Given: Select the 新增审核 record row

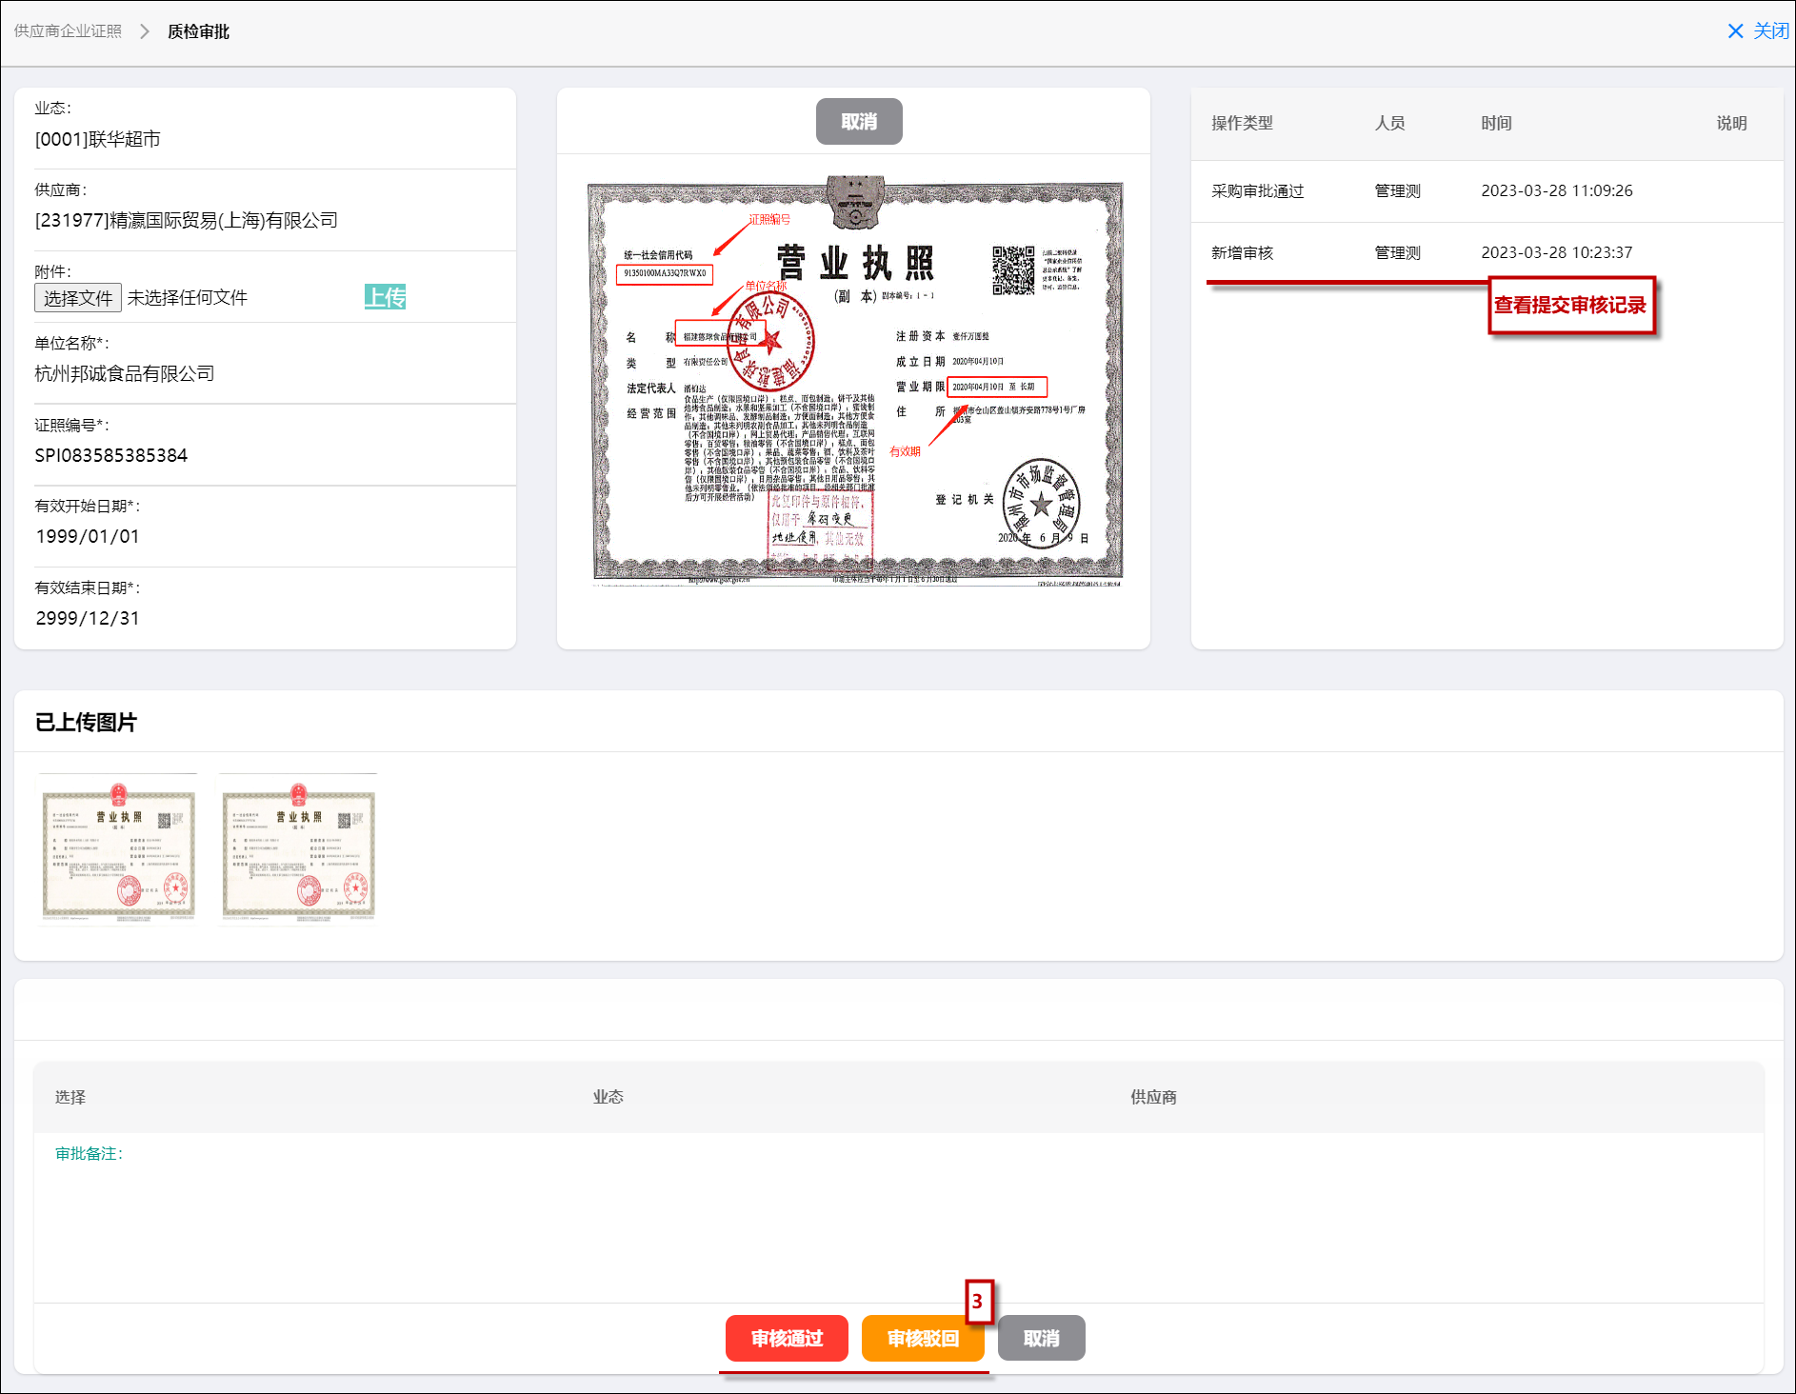Looking at the screenshot, I should 1487,252.
